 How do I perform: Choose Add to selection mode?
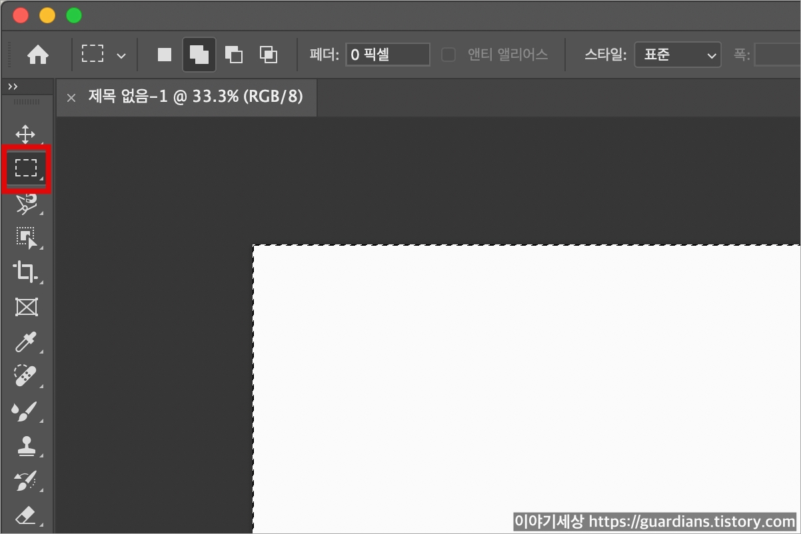(199, 55)
